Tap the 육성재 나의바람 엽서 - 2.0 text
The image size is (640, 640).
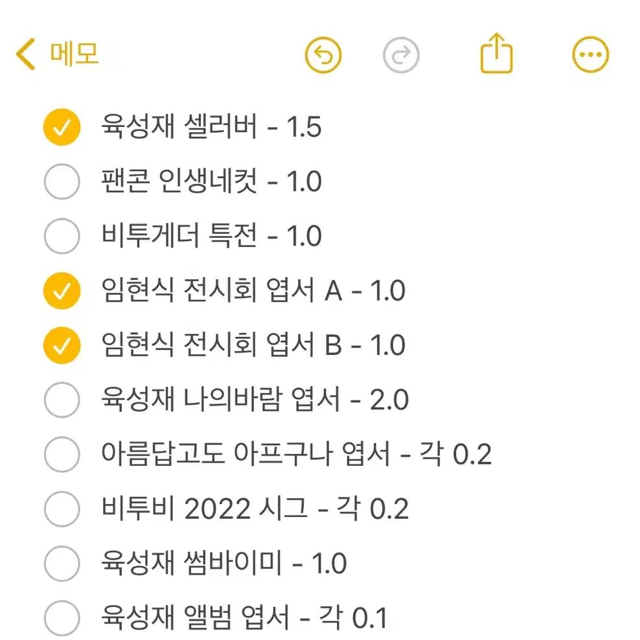(255, 399)
